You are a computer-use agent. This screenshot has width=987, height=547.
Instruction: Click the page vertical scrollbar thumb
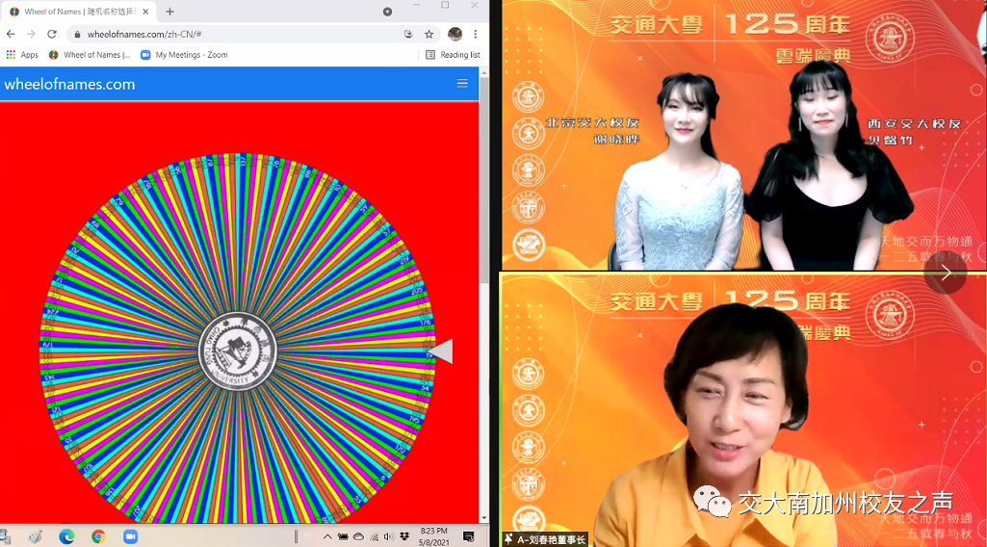[x=484, y=179]
